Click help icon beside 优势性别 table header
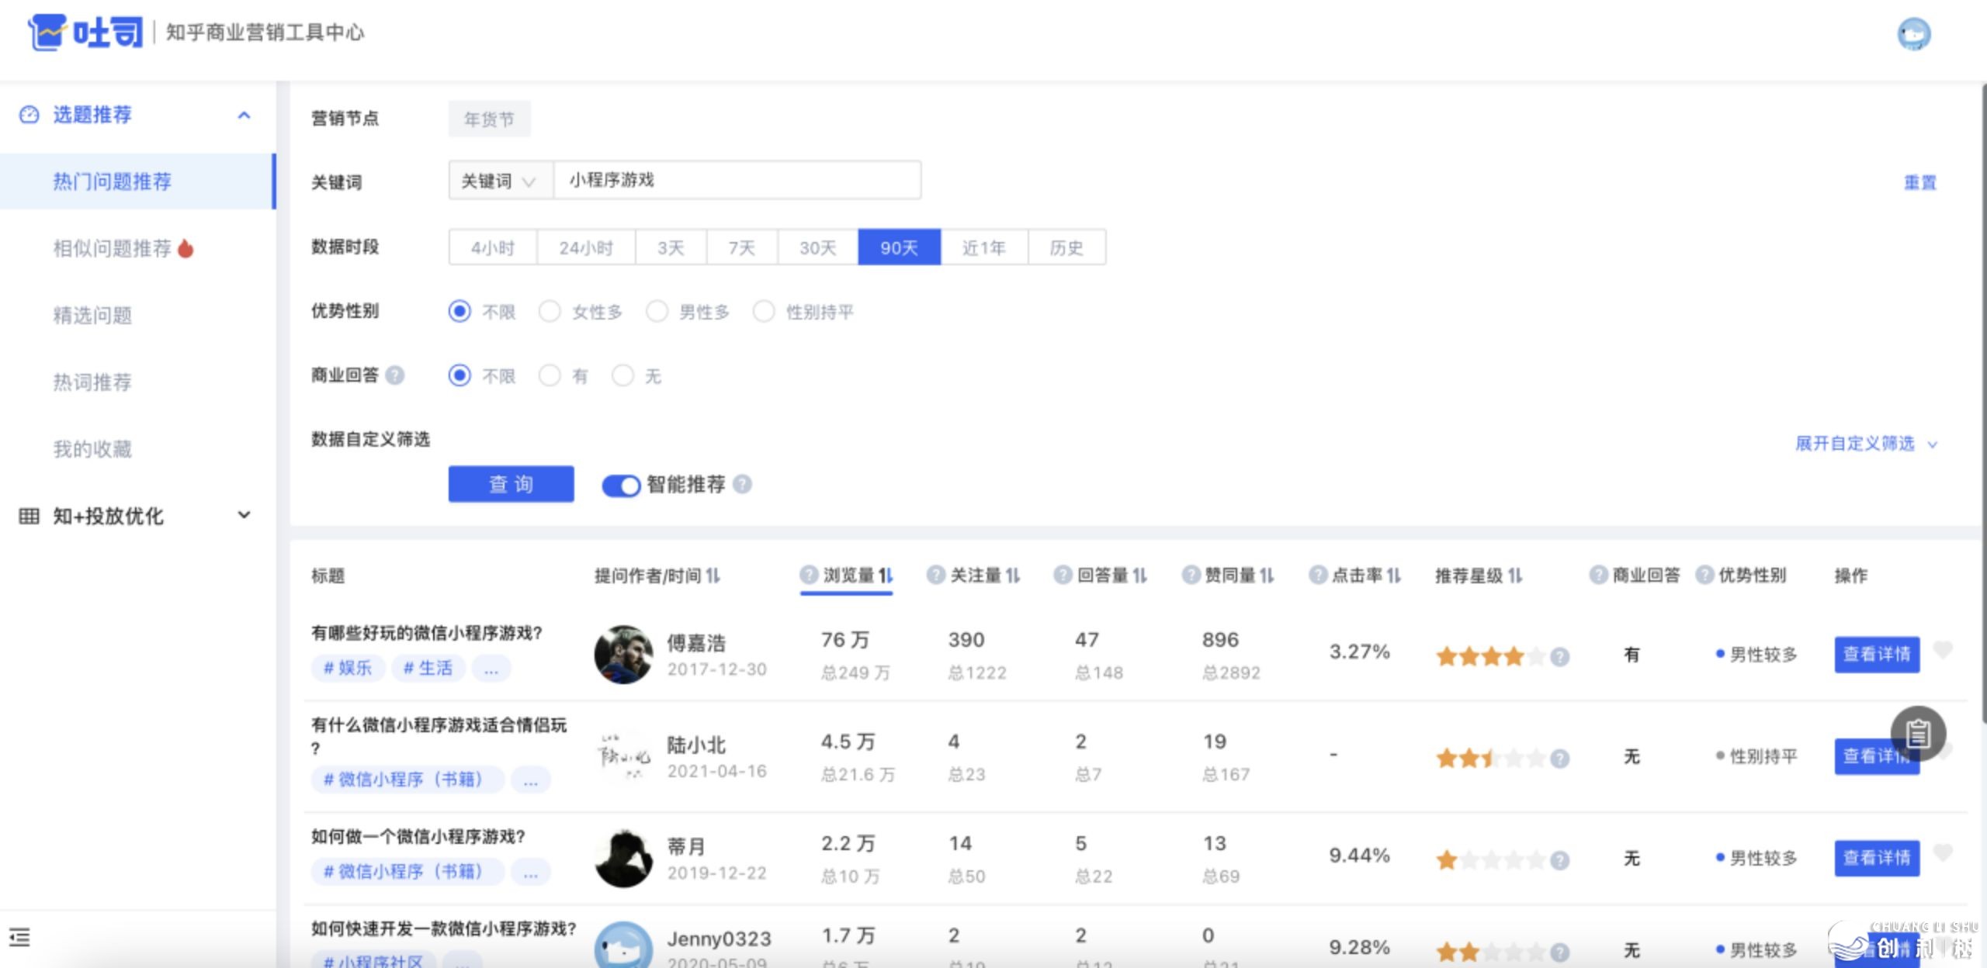The width and height of the screenshot is (1987, 968). (1704, 575)
